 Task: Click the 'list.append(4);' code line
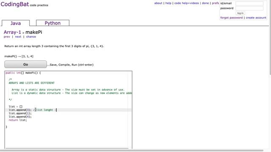click(x=20, y=117)
